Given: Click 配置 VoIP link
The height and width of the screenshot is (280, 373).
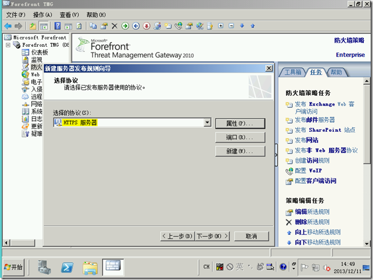Looking at the screenshot, I should tap(309, 171).
